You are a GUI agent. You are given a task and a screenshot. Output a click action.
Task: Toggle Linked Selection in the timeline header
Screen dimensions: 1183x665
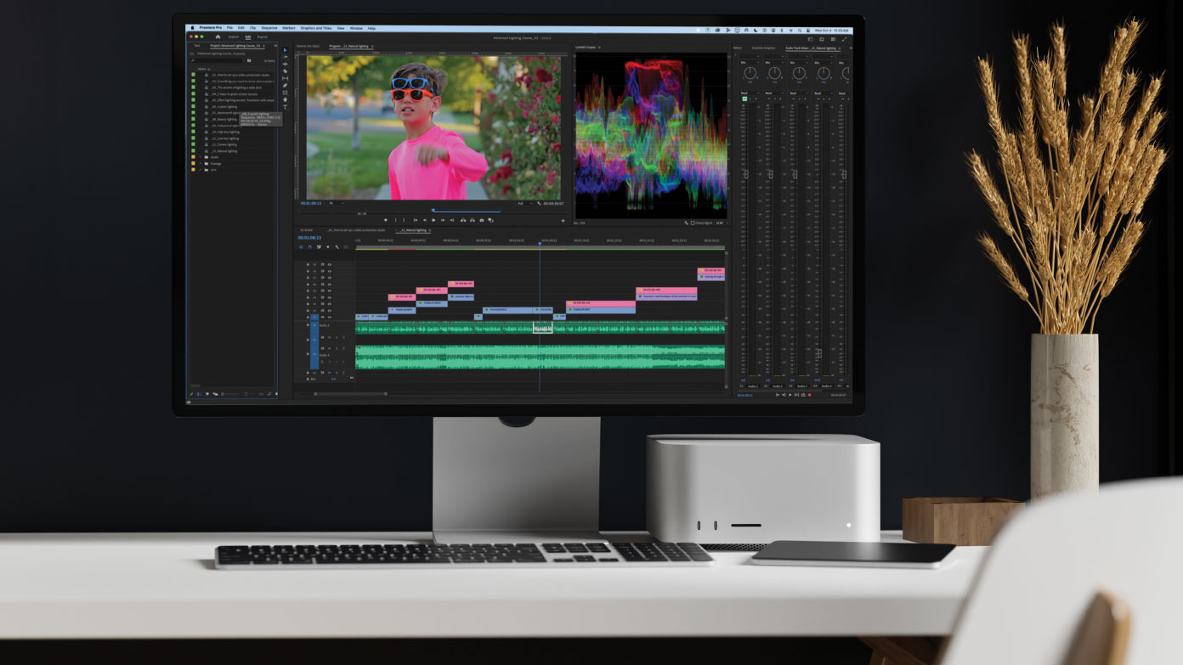pos(319,247)
